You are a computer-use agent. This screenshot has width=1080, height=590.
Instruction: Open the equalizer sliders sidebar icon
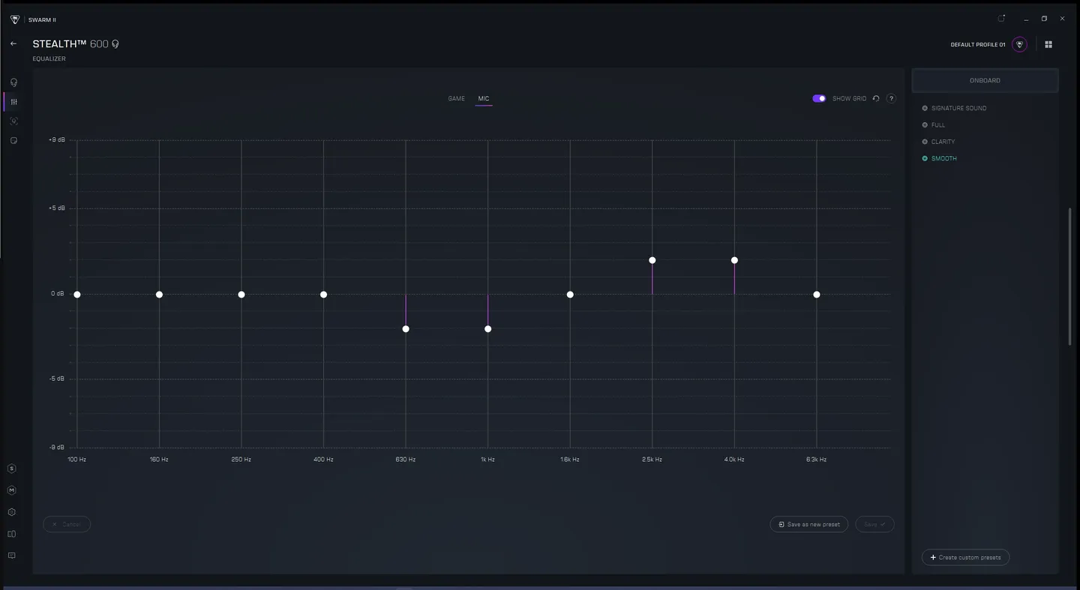[x=13, y=102]
